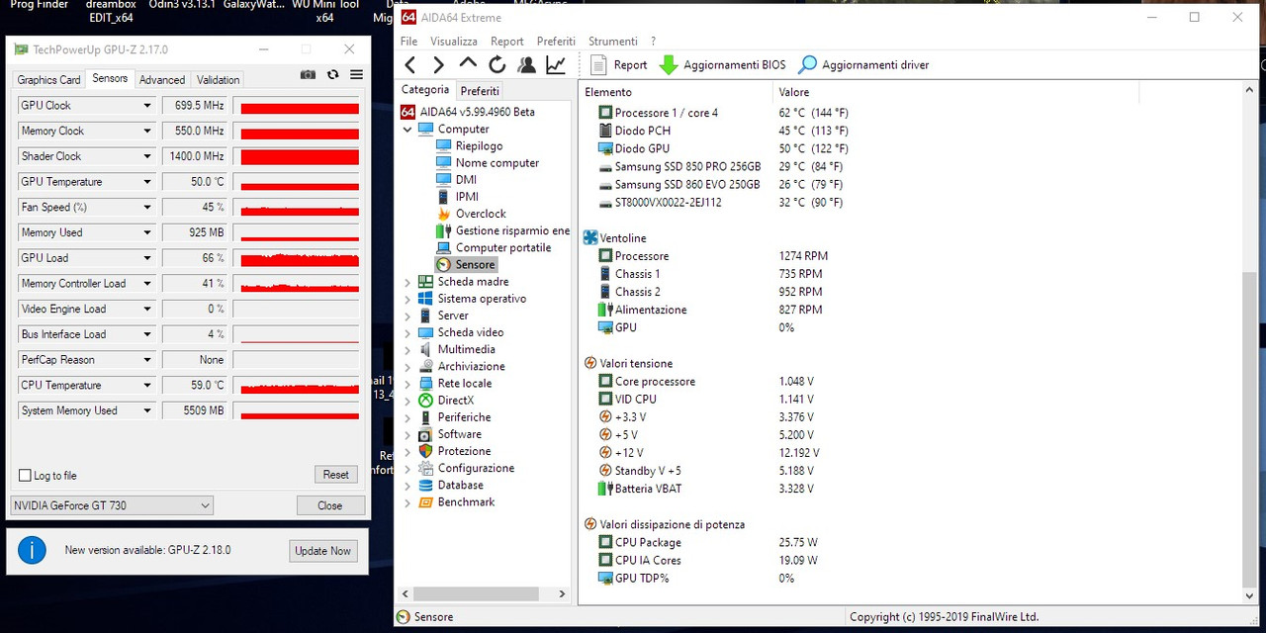Open the Visualizza menu
This screenshot has width=1266, height=633.
pyautogui.click(x=454, y=42)
